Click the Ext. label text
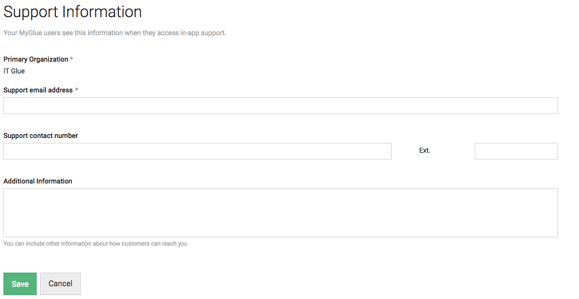 coord(424,151)
